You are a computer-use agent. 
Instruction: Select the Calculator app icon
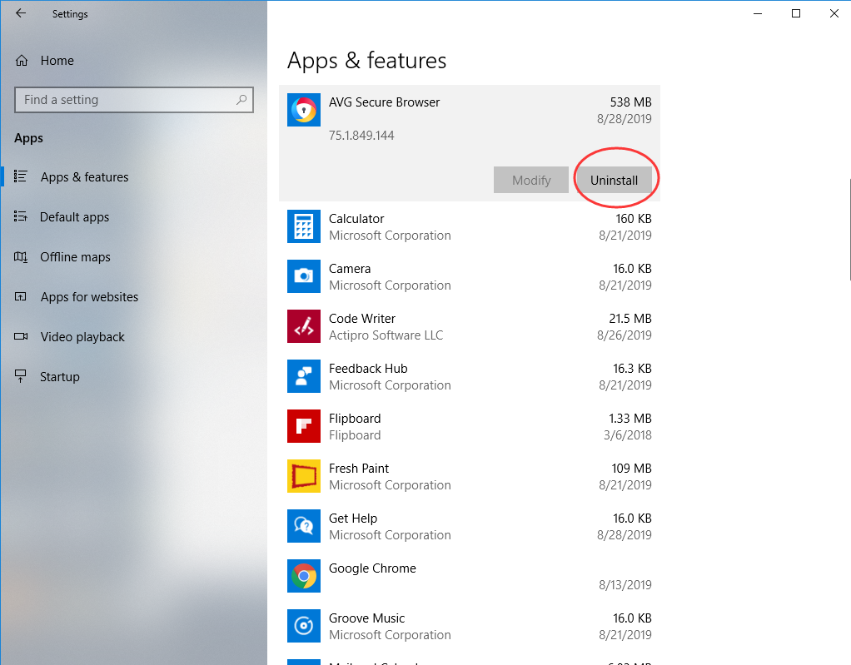click(x=304, y=226)
